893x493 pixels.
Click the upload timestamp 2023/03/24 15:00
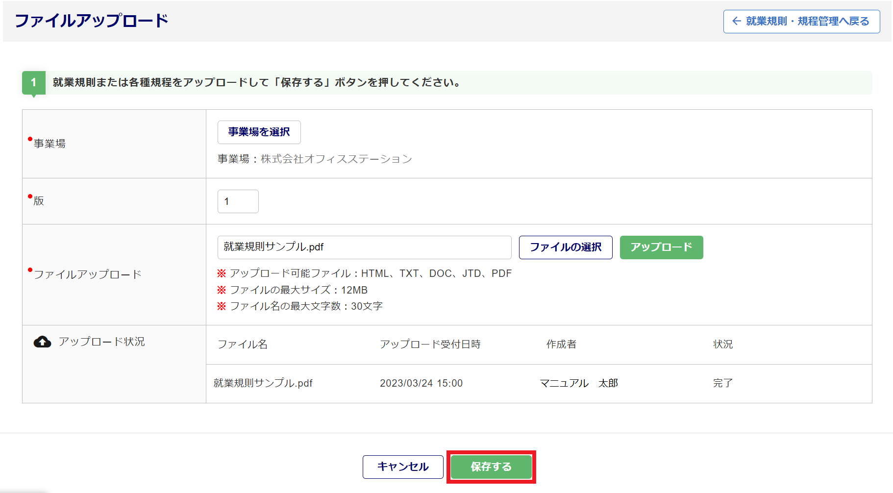pyautogui.click(x=421, y=383)
